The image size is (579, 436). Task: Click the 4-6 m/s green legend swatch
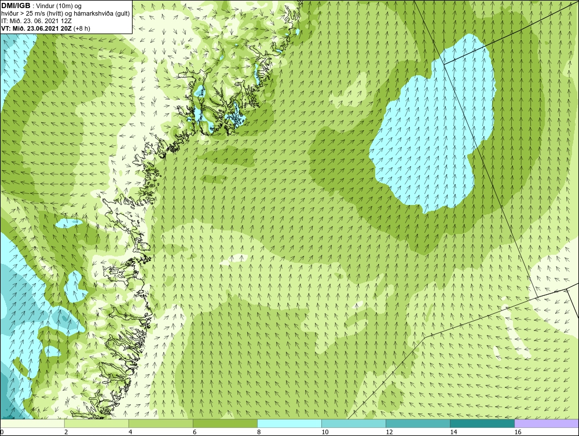click(x=161, y=423)
